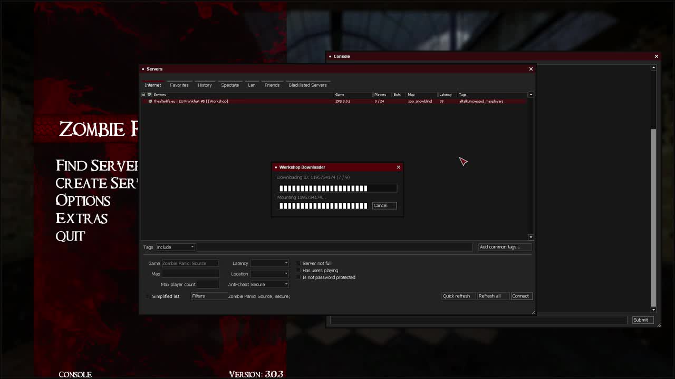Click Filters button
Viewport: 675px width, 379px height.
209,296
